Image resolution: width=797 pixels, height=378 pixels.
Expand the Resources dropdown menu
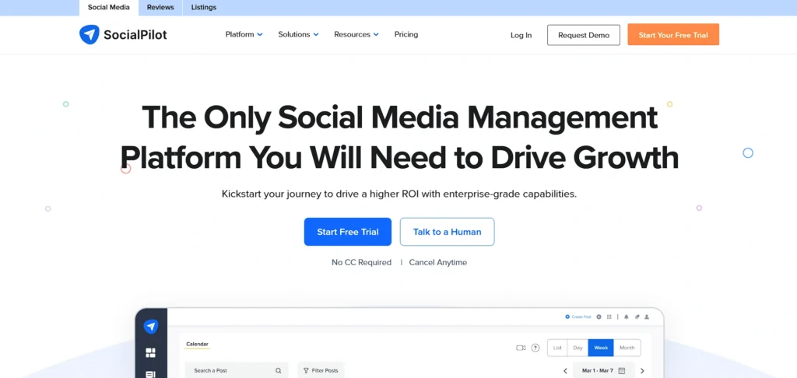point(356,34)
